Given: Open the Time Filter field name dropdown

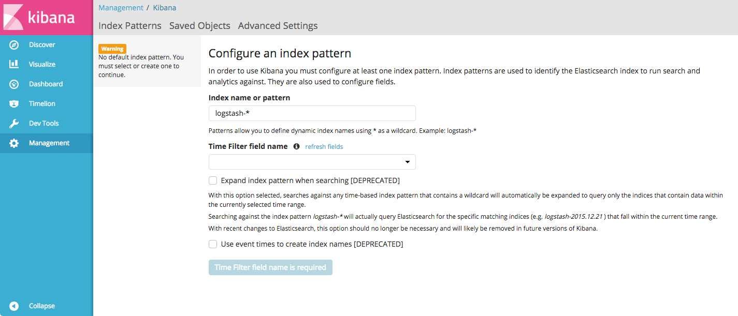Looking at the screenshot, I should tap(312, 162).
